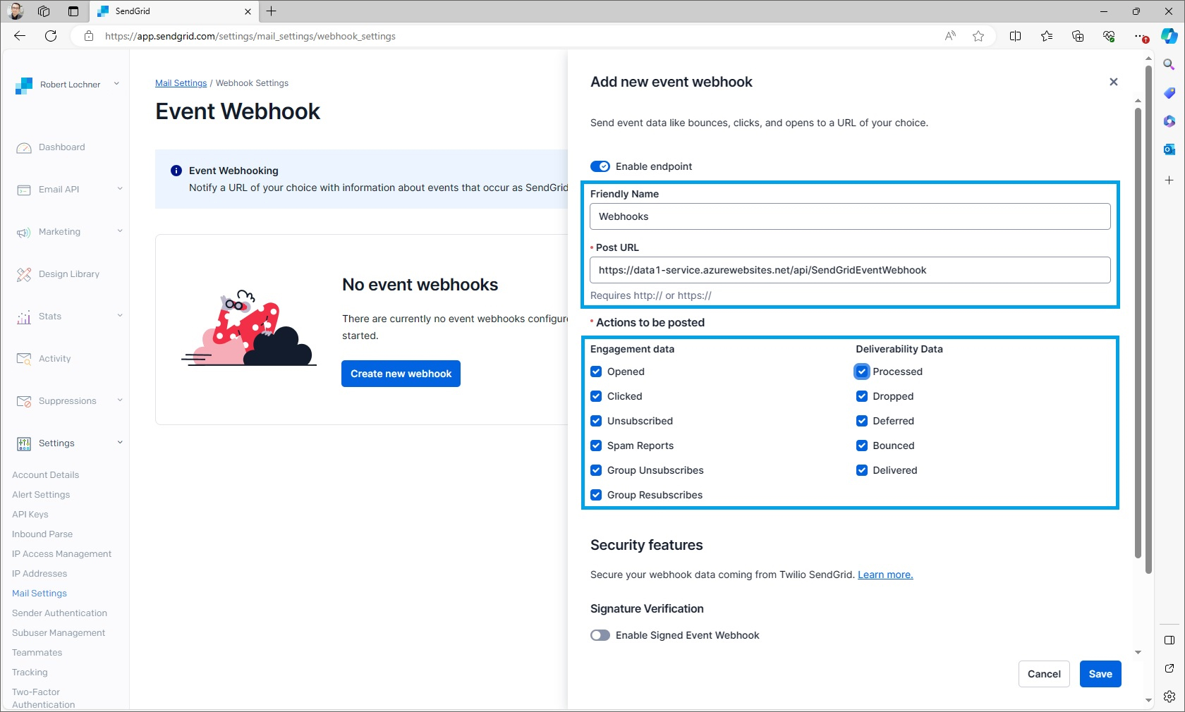Viewport: 1185px width, 712px height.
Task: Expand the Suppressions chevron
Action: point(120,400)
